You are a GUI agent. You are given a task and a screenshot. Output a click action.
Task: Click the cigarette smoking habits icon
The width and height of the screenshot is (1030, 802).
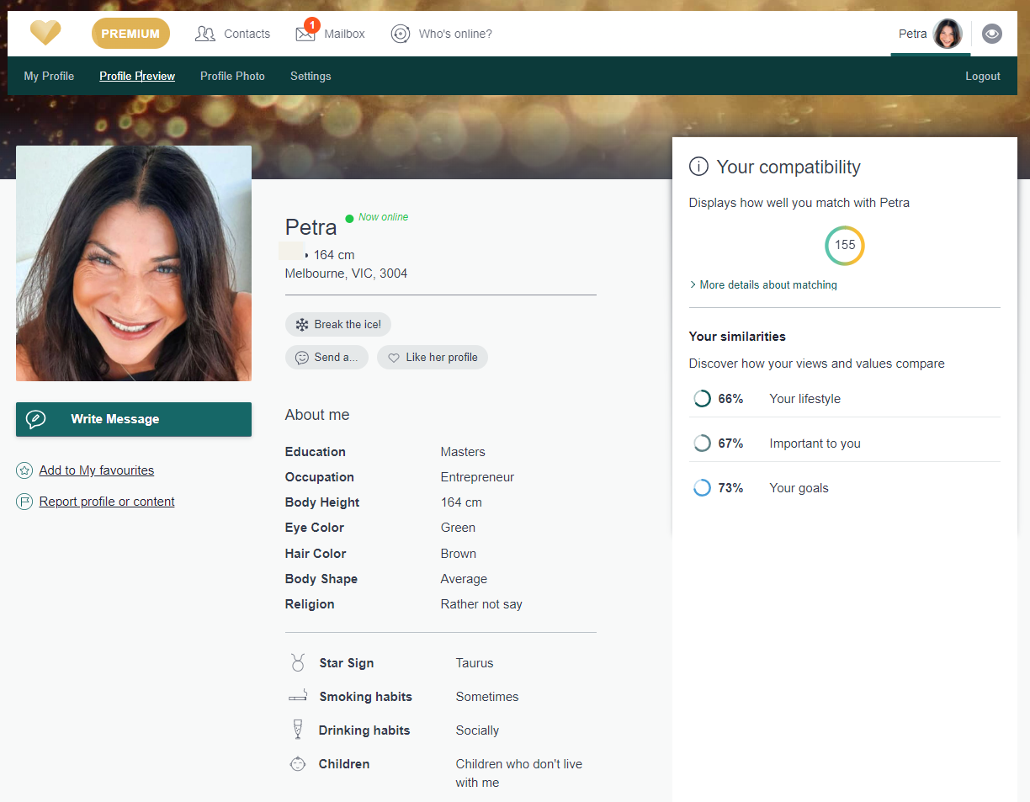pos(297,697)
